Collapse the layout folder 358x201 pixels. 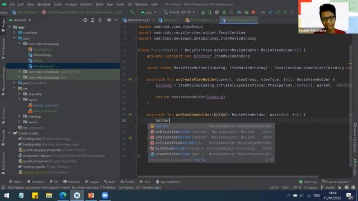coord(20,99)
